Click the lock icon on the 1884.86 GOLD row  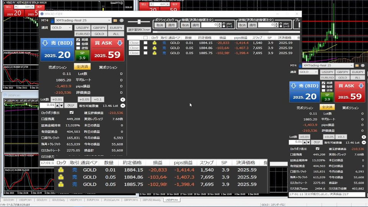tap(154, 48)
